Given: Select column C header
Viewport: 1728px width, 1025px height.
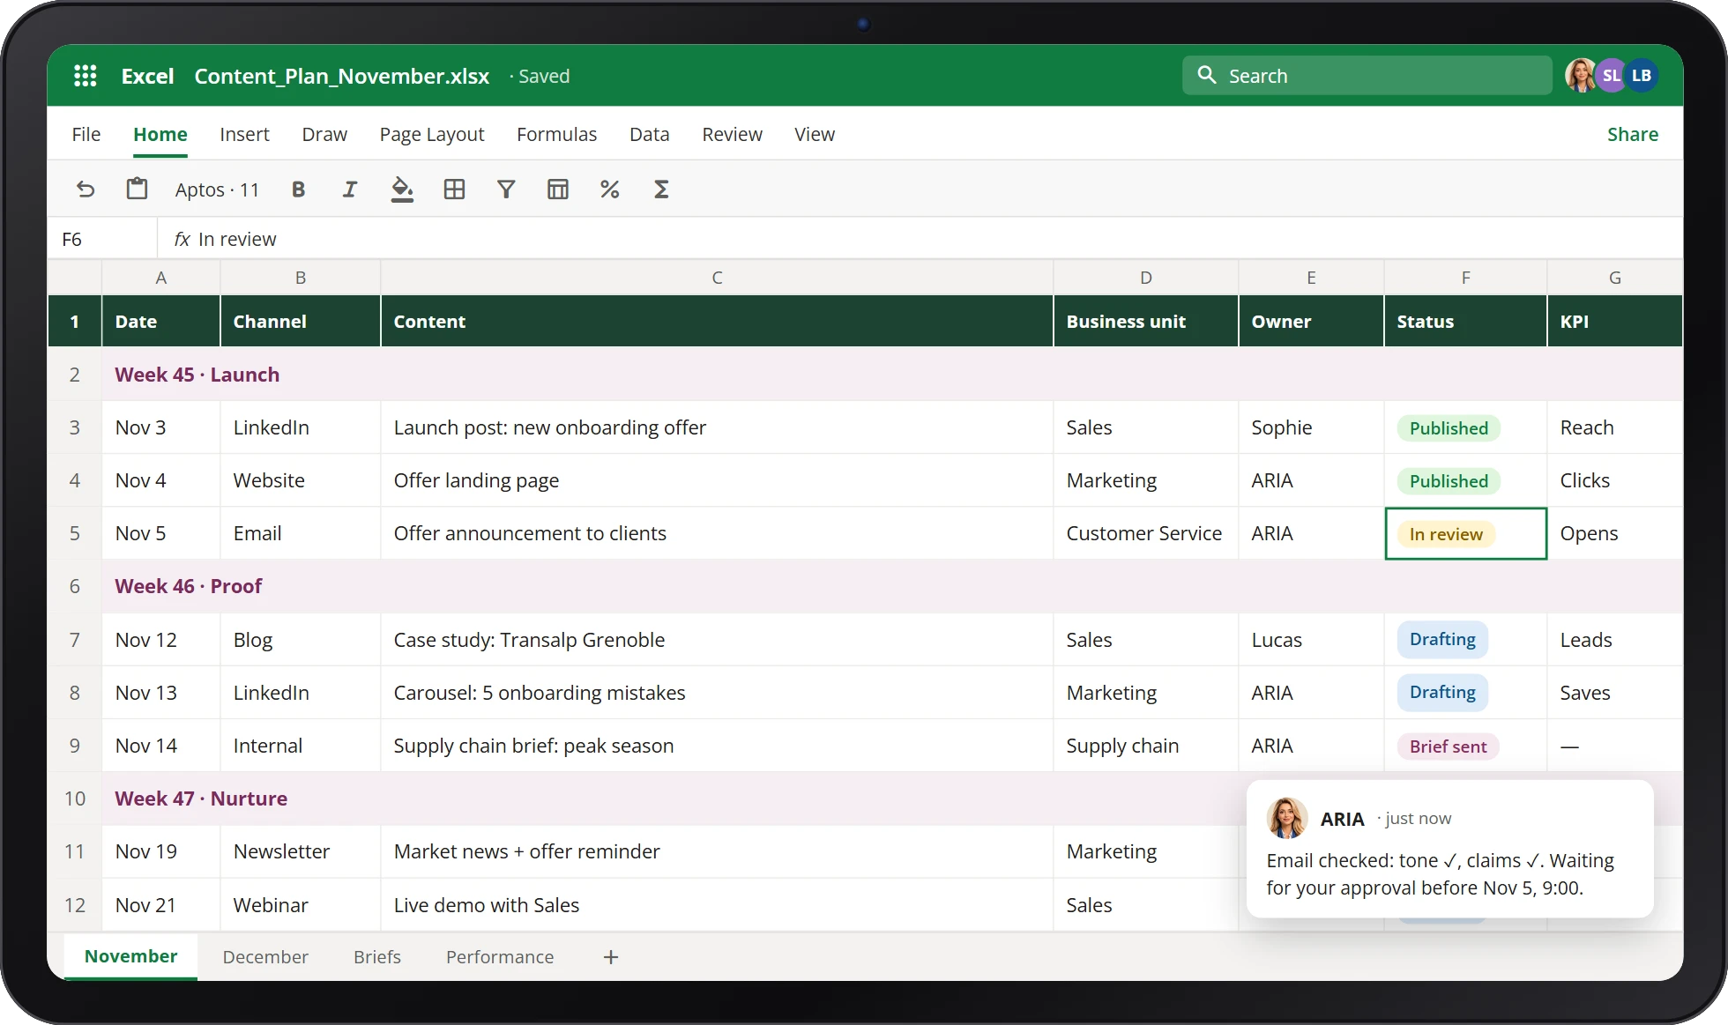Looking at the screenshot, I should [717, 278].
